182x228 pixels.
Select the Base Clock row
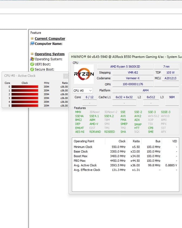pyautogui.click(x=125, y=151)
